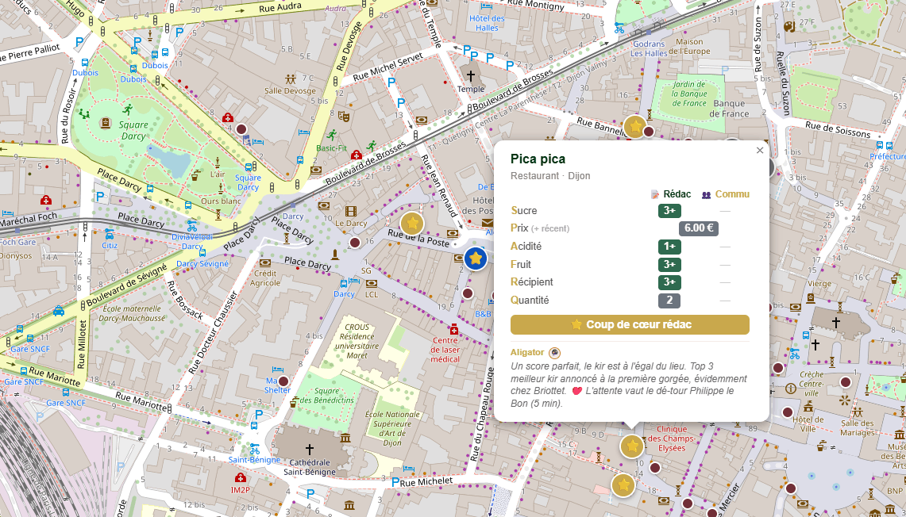Viewport: 906px width, 517px height.
Task: Click the Hôtel des Halles label
Action: coord(487,23)
